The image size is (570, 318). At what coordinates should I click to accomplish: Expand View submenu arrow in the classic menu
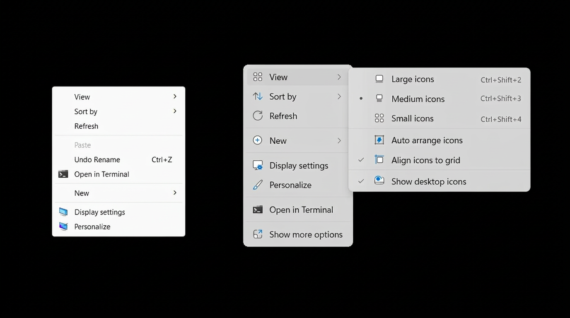[175, 96]
